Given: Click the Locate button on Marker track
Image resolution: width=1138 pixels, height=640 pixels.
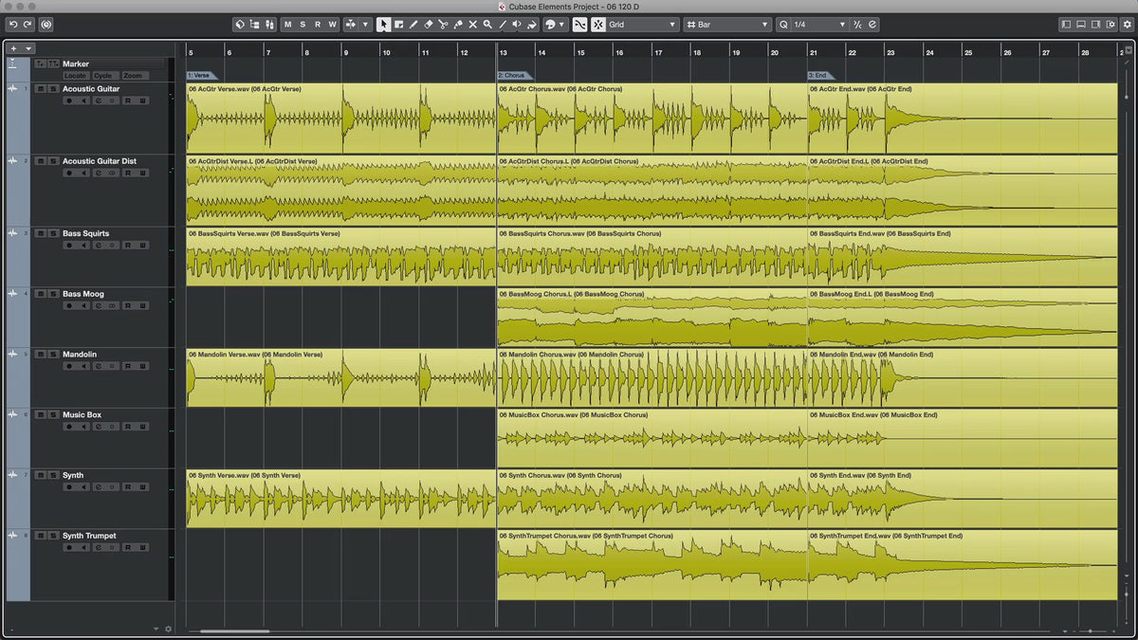Looking at the screenshot, I should point(75,76).
